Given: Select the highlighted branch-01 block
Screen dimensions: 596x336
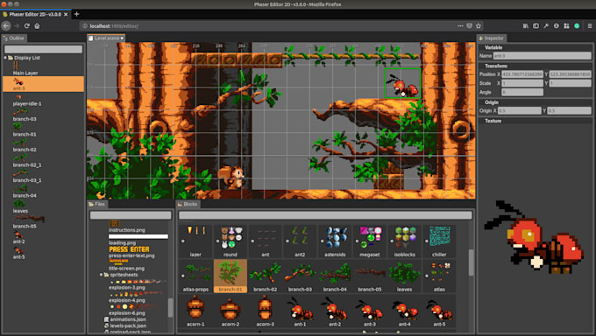Looking at the screenshot, I should [x=231, y=276].
